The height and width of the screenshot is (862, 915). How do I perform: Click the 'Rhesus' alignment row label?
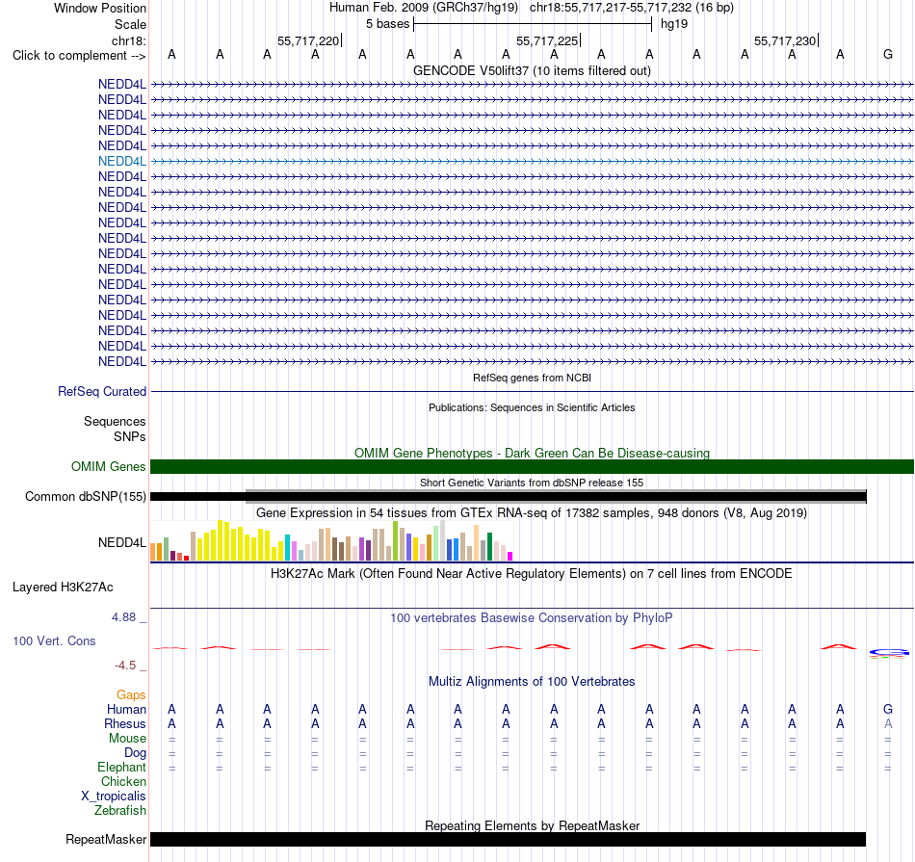pyautogui.click(x=125, y=723)
